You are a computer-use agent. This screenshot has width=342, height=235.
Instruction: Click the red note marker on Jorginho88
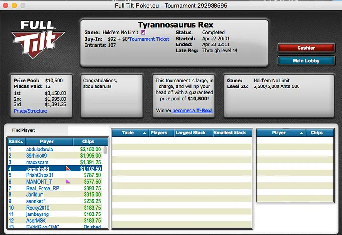tap(69, 168)
